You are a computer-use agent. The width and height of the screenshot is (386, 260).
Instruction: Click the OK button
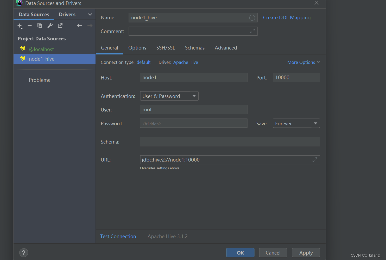(x=240, y=253)
